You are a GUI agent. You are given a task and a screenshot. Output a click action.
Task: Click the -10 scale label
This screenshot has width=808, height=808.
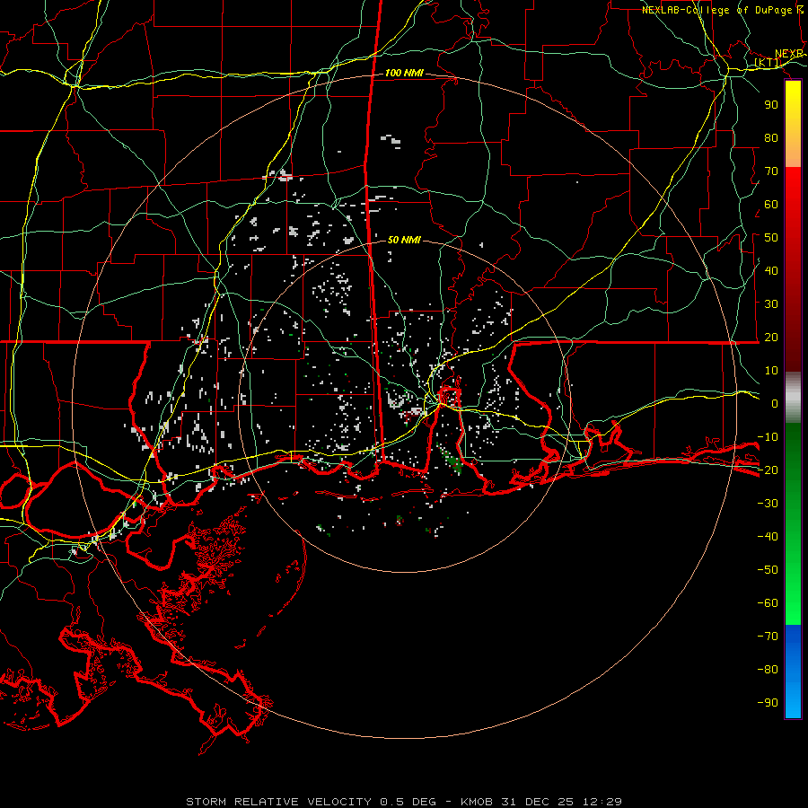coord(768,437)
